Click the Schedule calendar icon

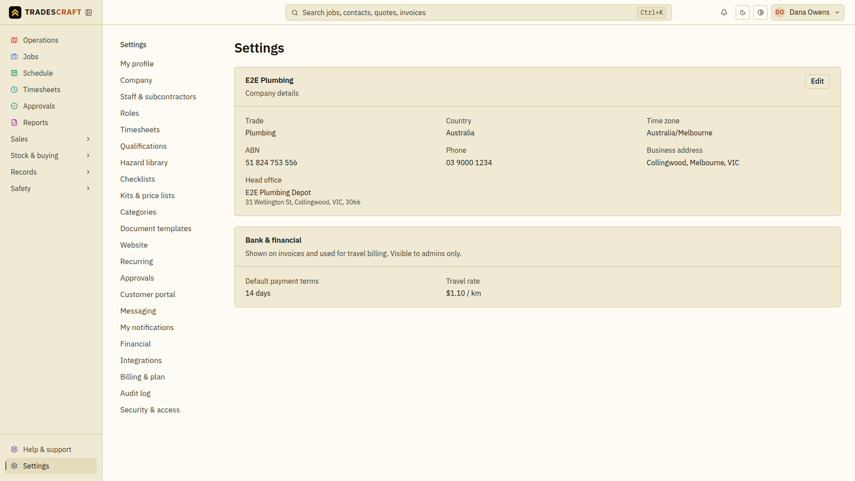(14, 73)
